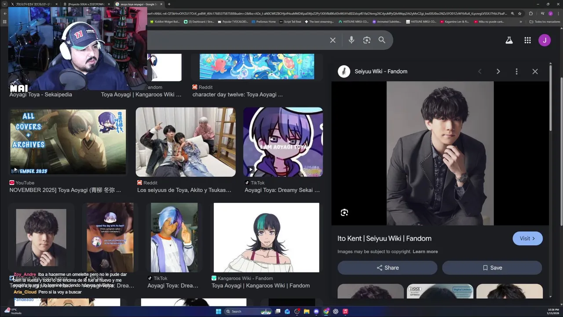Open the Chrome profile avatar in the toolbar
Screen dimensions: 563x317
click(x=550, y=14)
